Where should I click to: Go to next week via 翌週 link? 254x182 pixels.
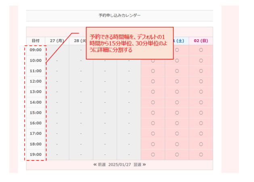[137, 165]
